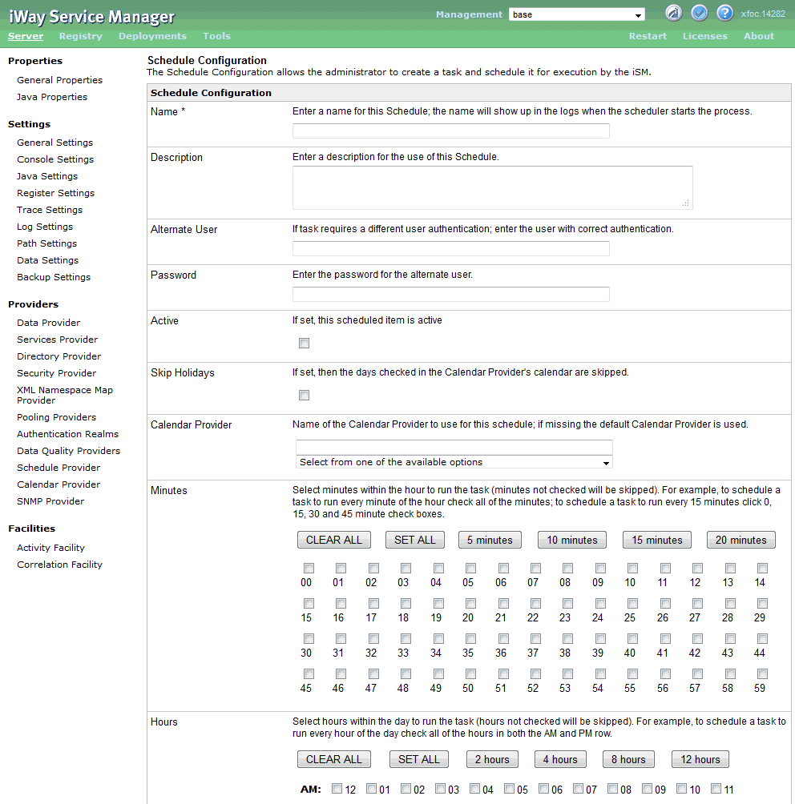Open Data Provider in sidebar

[49, 323]
